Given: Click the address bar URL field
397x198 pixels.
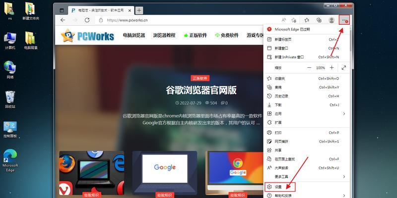Looking at the screenshot, I should [x=188, y=20].
